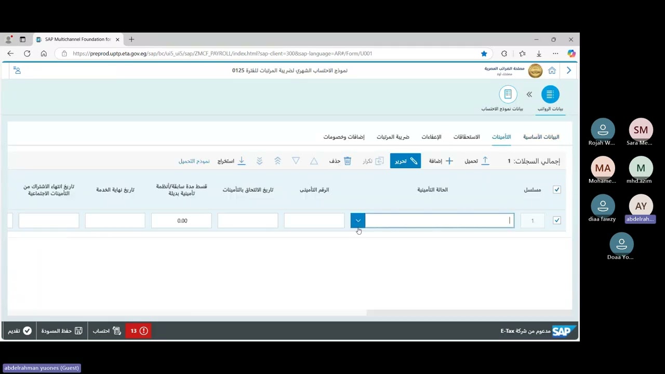The height and width of the screenshot is (374, 665).
Task: Click the Egyptian Tax Authority logo
Action: (535, 71)
